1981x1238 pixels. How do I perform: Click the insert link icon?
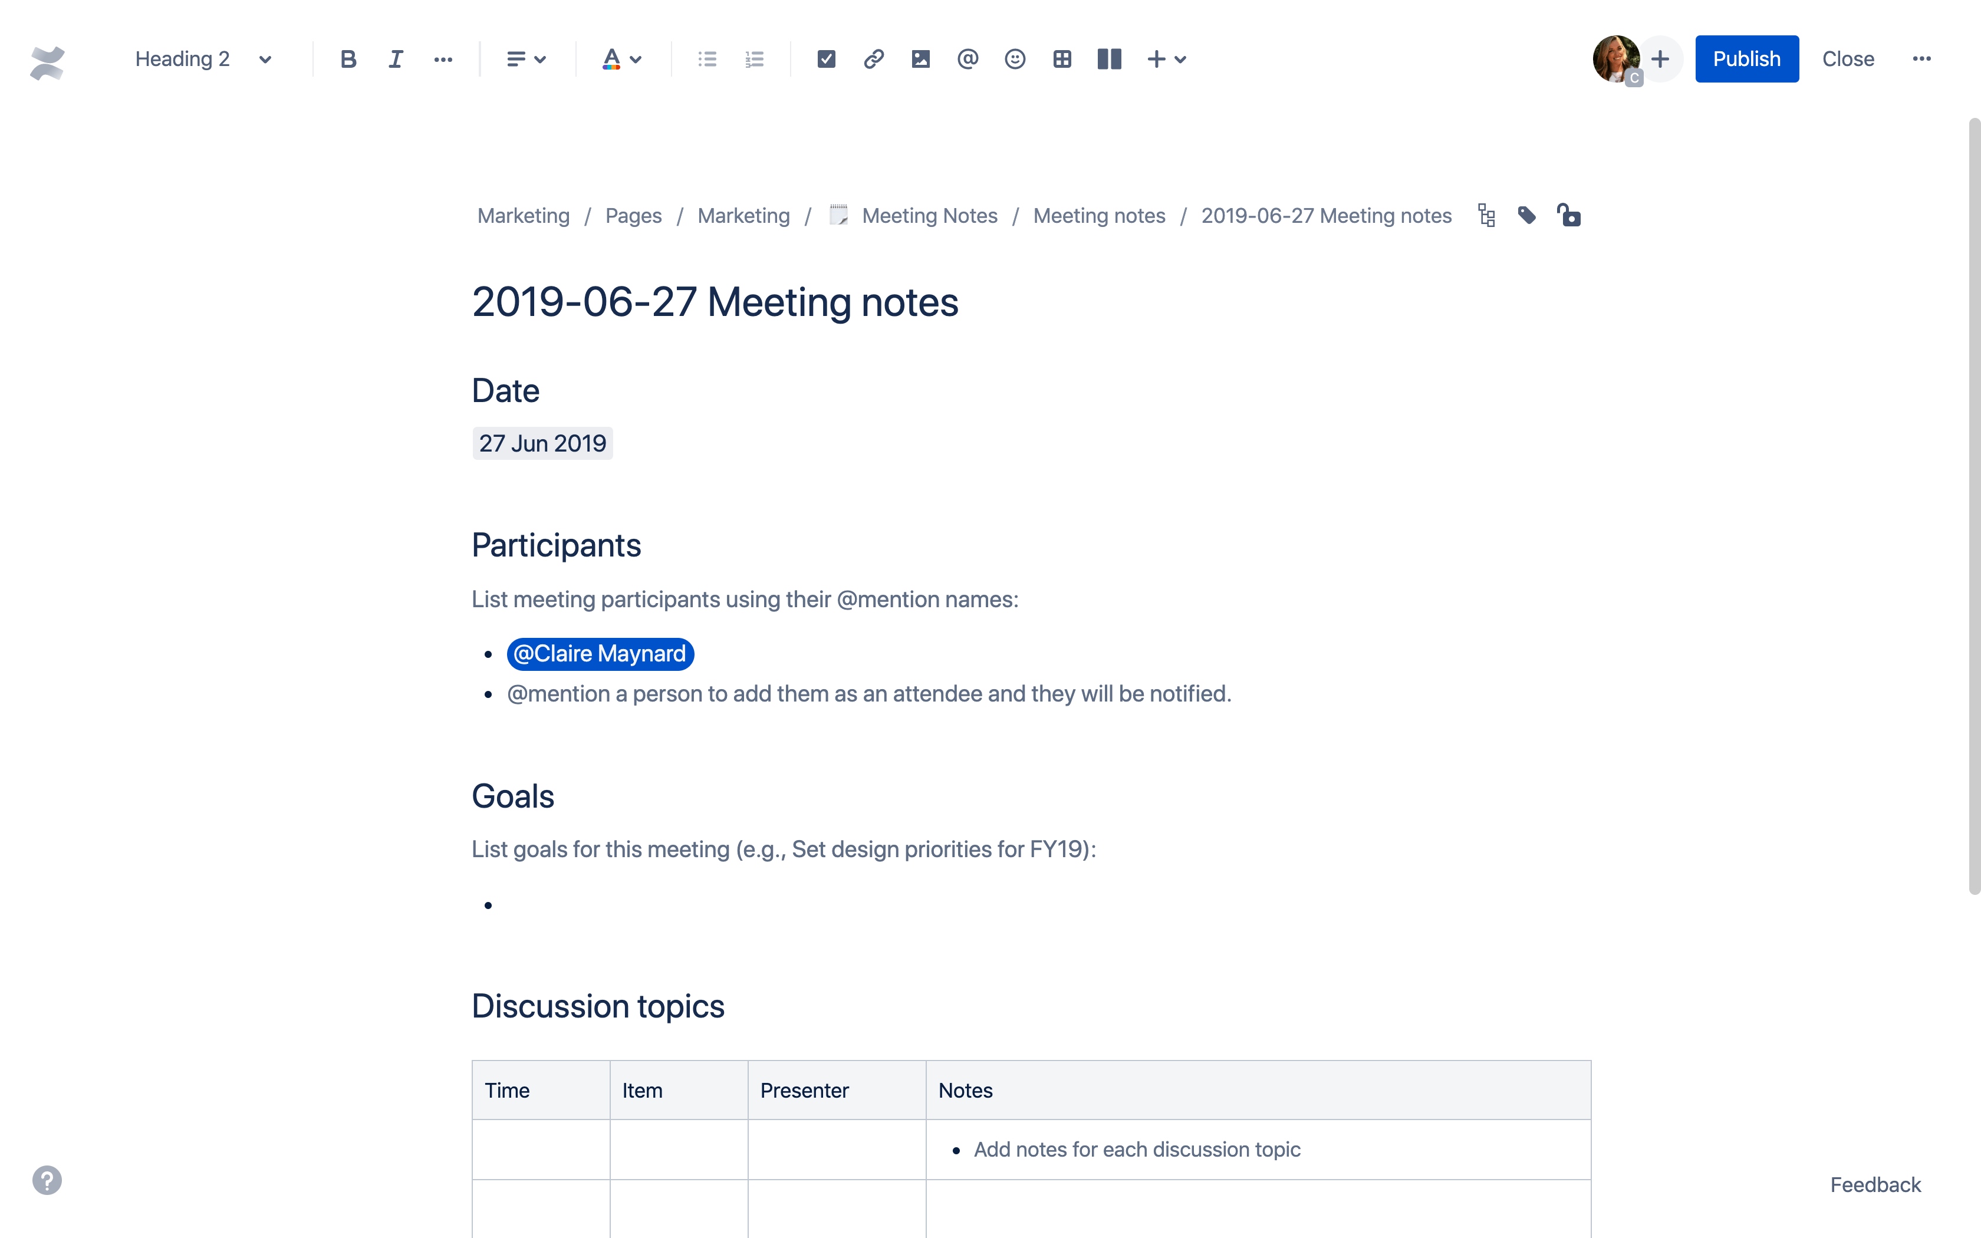(873, 59)
